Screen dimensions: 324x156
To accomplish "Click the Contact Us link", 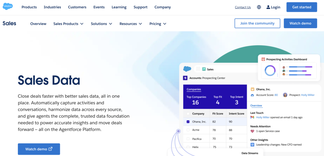I will point(243,7).
